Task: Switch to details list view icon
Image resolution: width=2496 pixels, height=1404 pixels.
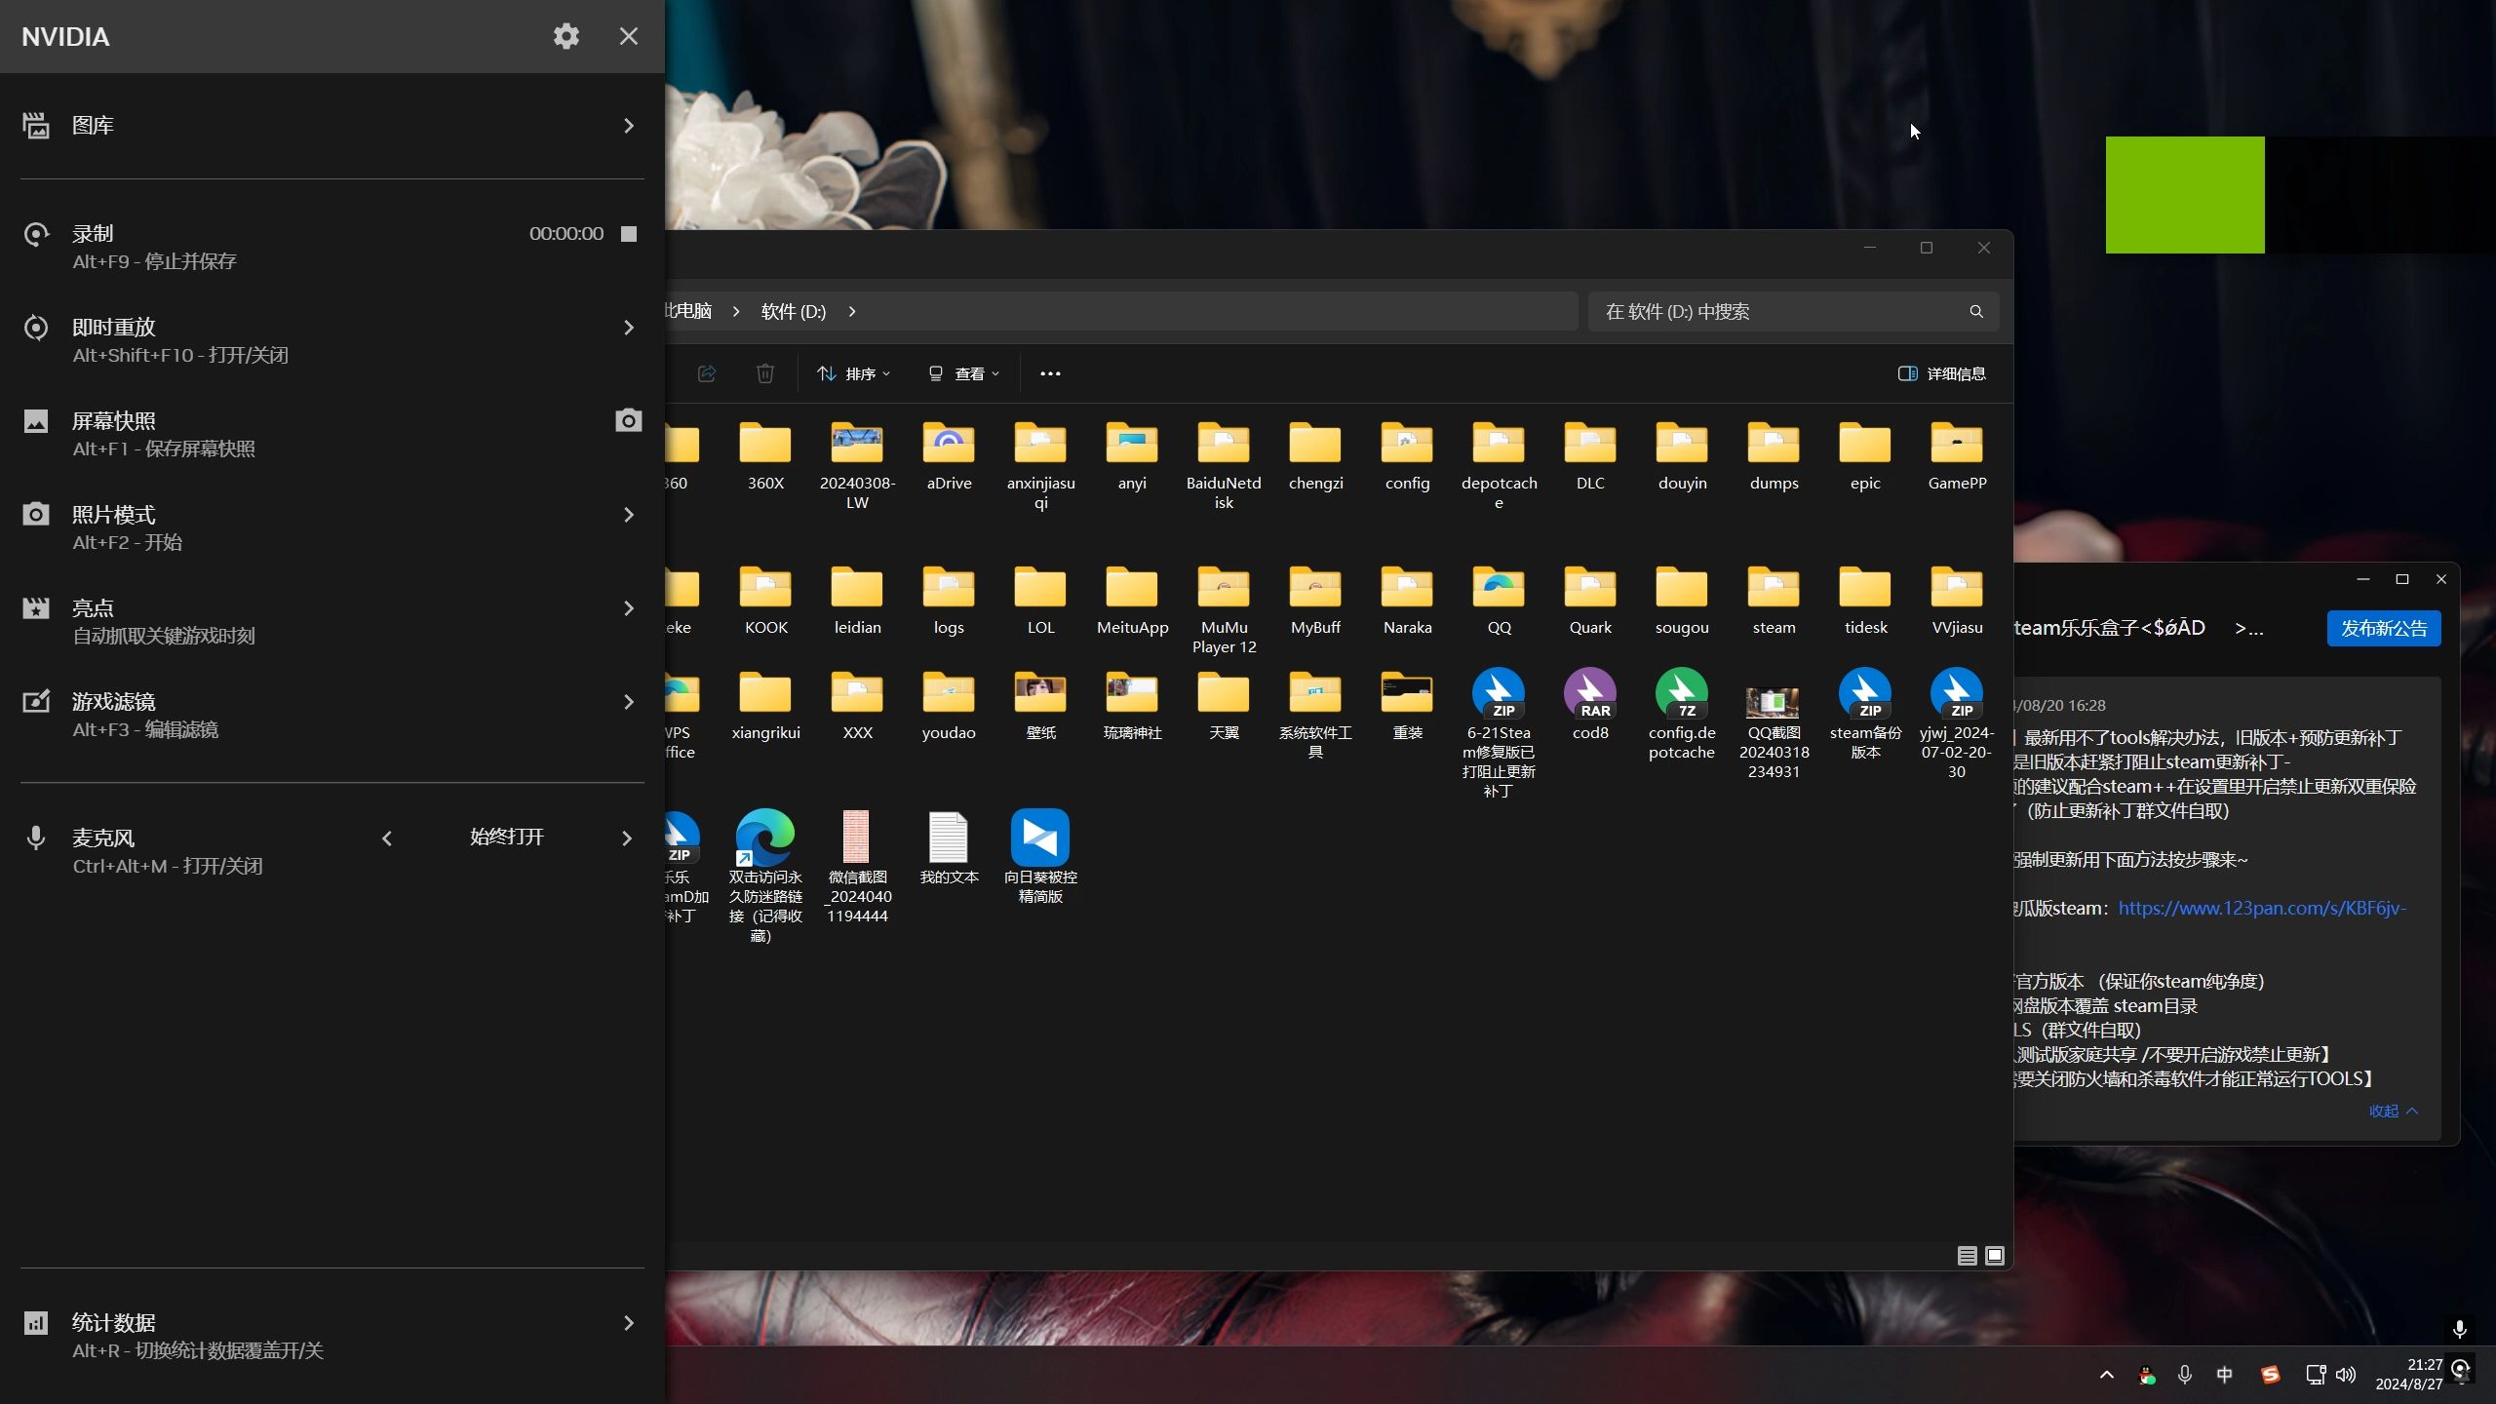Action: (1967, 1256)
